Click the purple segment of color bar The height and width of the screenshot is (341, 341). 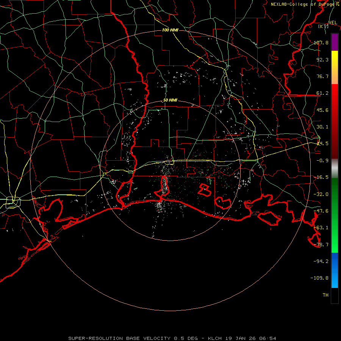pyautogui.click(x=335, y=42)
